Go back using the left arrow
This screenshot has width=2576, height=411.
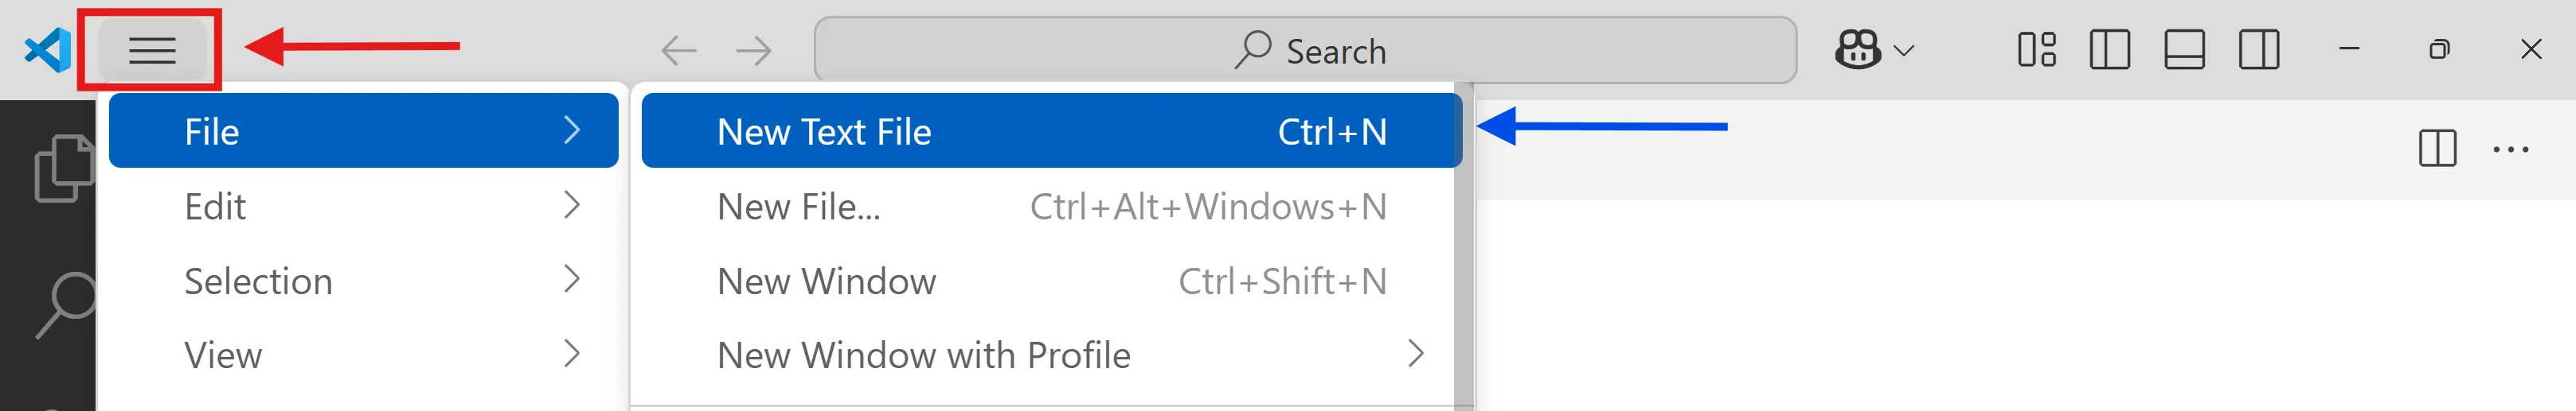[679, 50]
